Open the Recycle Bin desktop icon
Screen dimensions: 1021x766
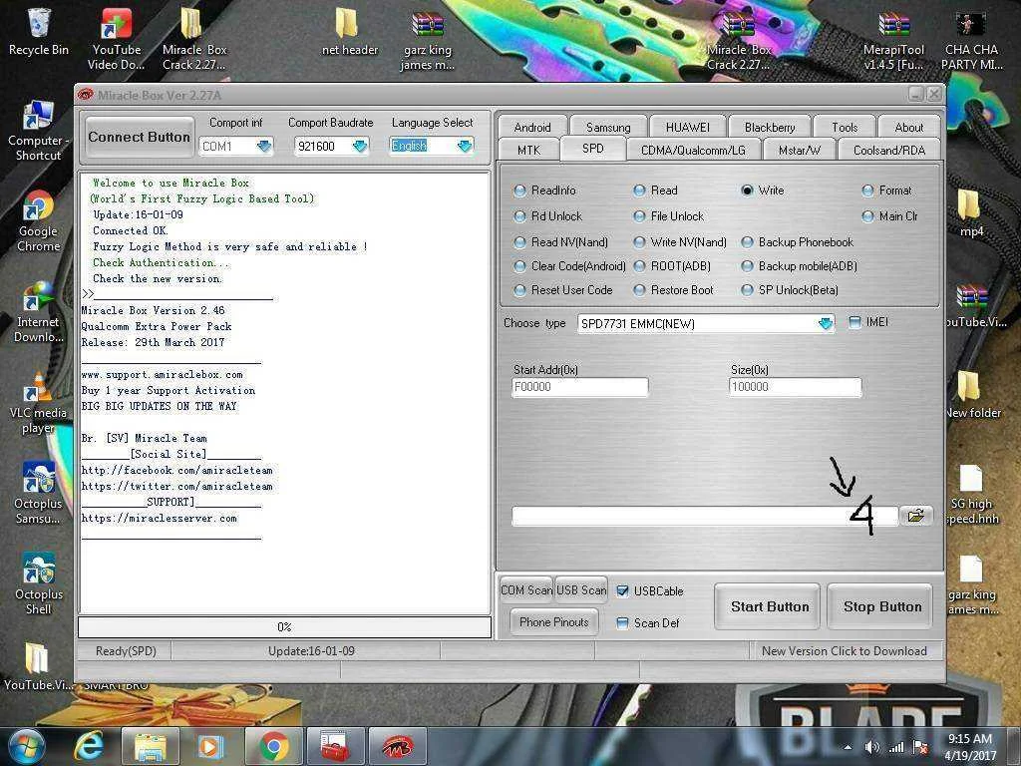[x=39, y=33]
